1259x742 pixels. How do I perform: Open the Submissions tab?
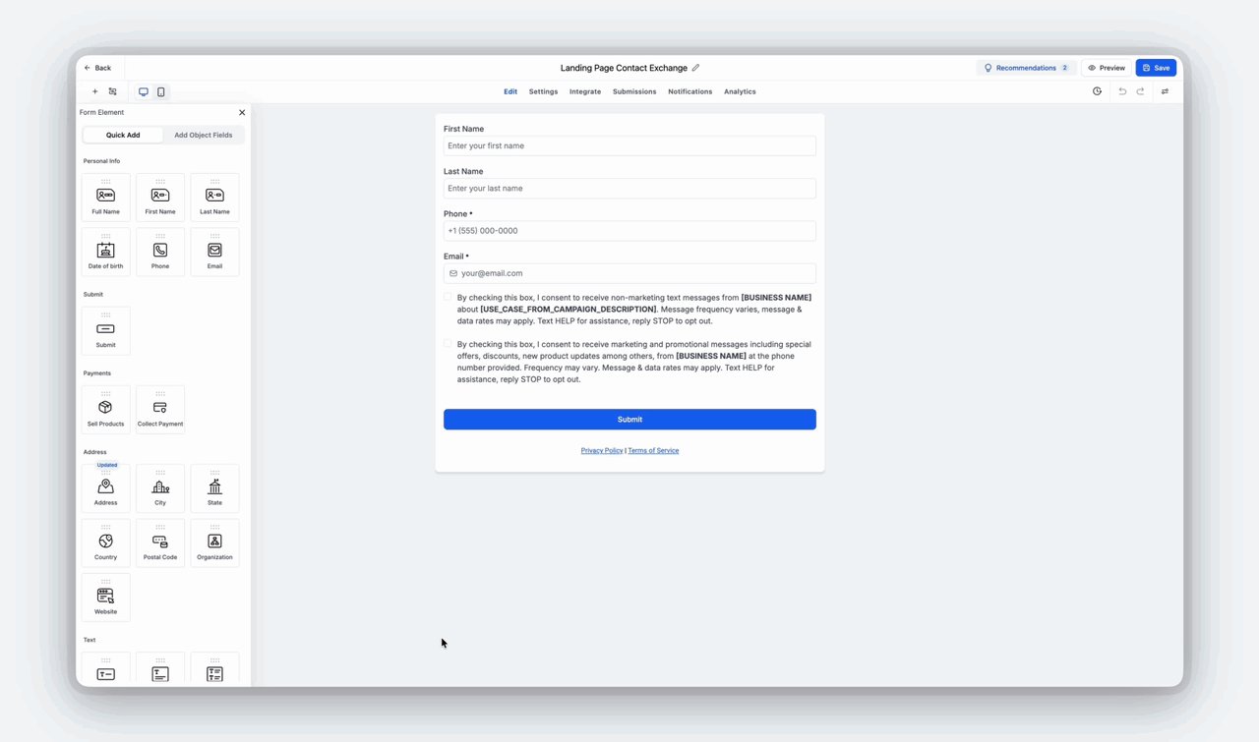pos(634,91)
